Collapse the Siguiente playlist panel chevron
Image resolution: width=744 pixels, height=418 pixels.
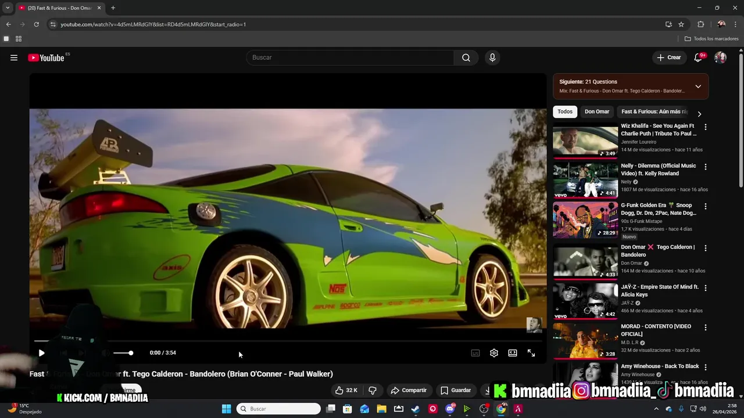point(698,87)
